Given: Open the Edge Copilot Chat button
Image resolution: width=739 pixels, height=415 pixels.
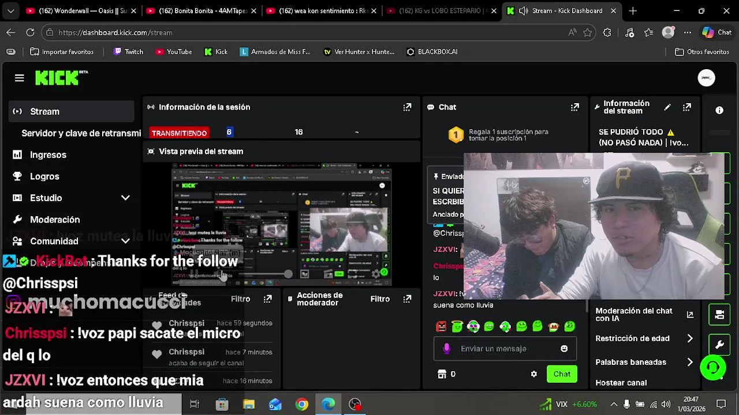Looking at the screenshot, I should pos(717,33).
